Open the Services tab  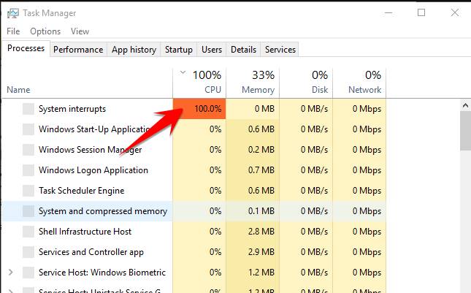click(x=280, y=50)
